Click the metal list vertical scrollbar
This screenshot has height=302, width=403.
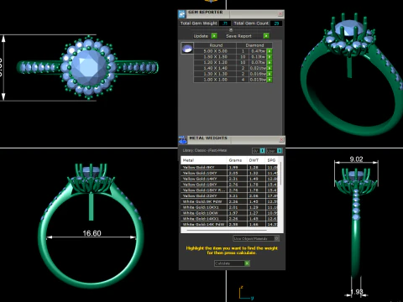tap(280, 174)
